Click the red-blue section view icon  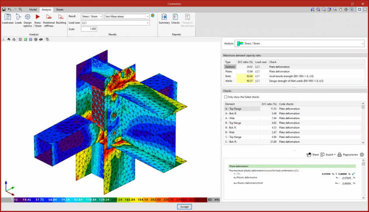[x=20, y=40]
